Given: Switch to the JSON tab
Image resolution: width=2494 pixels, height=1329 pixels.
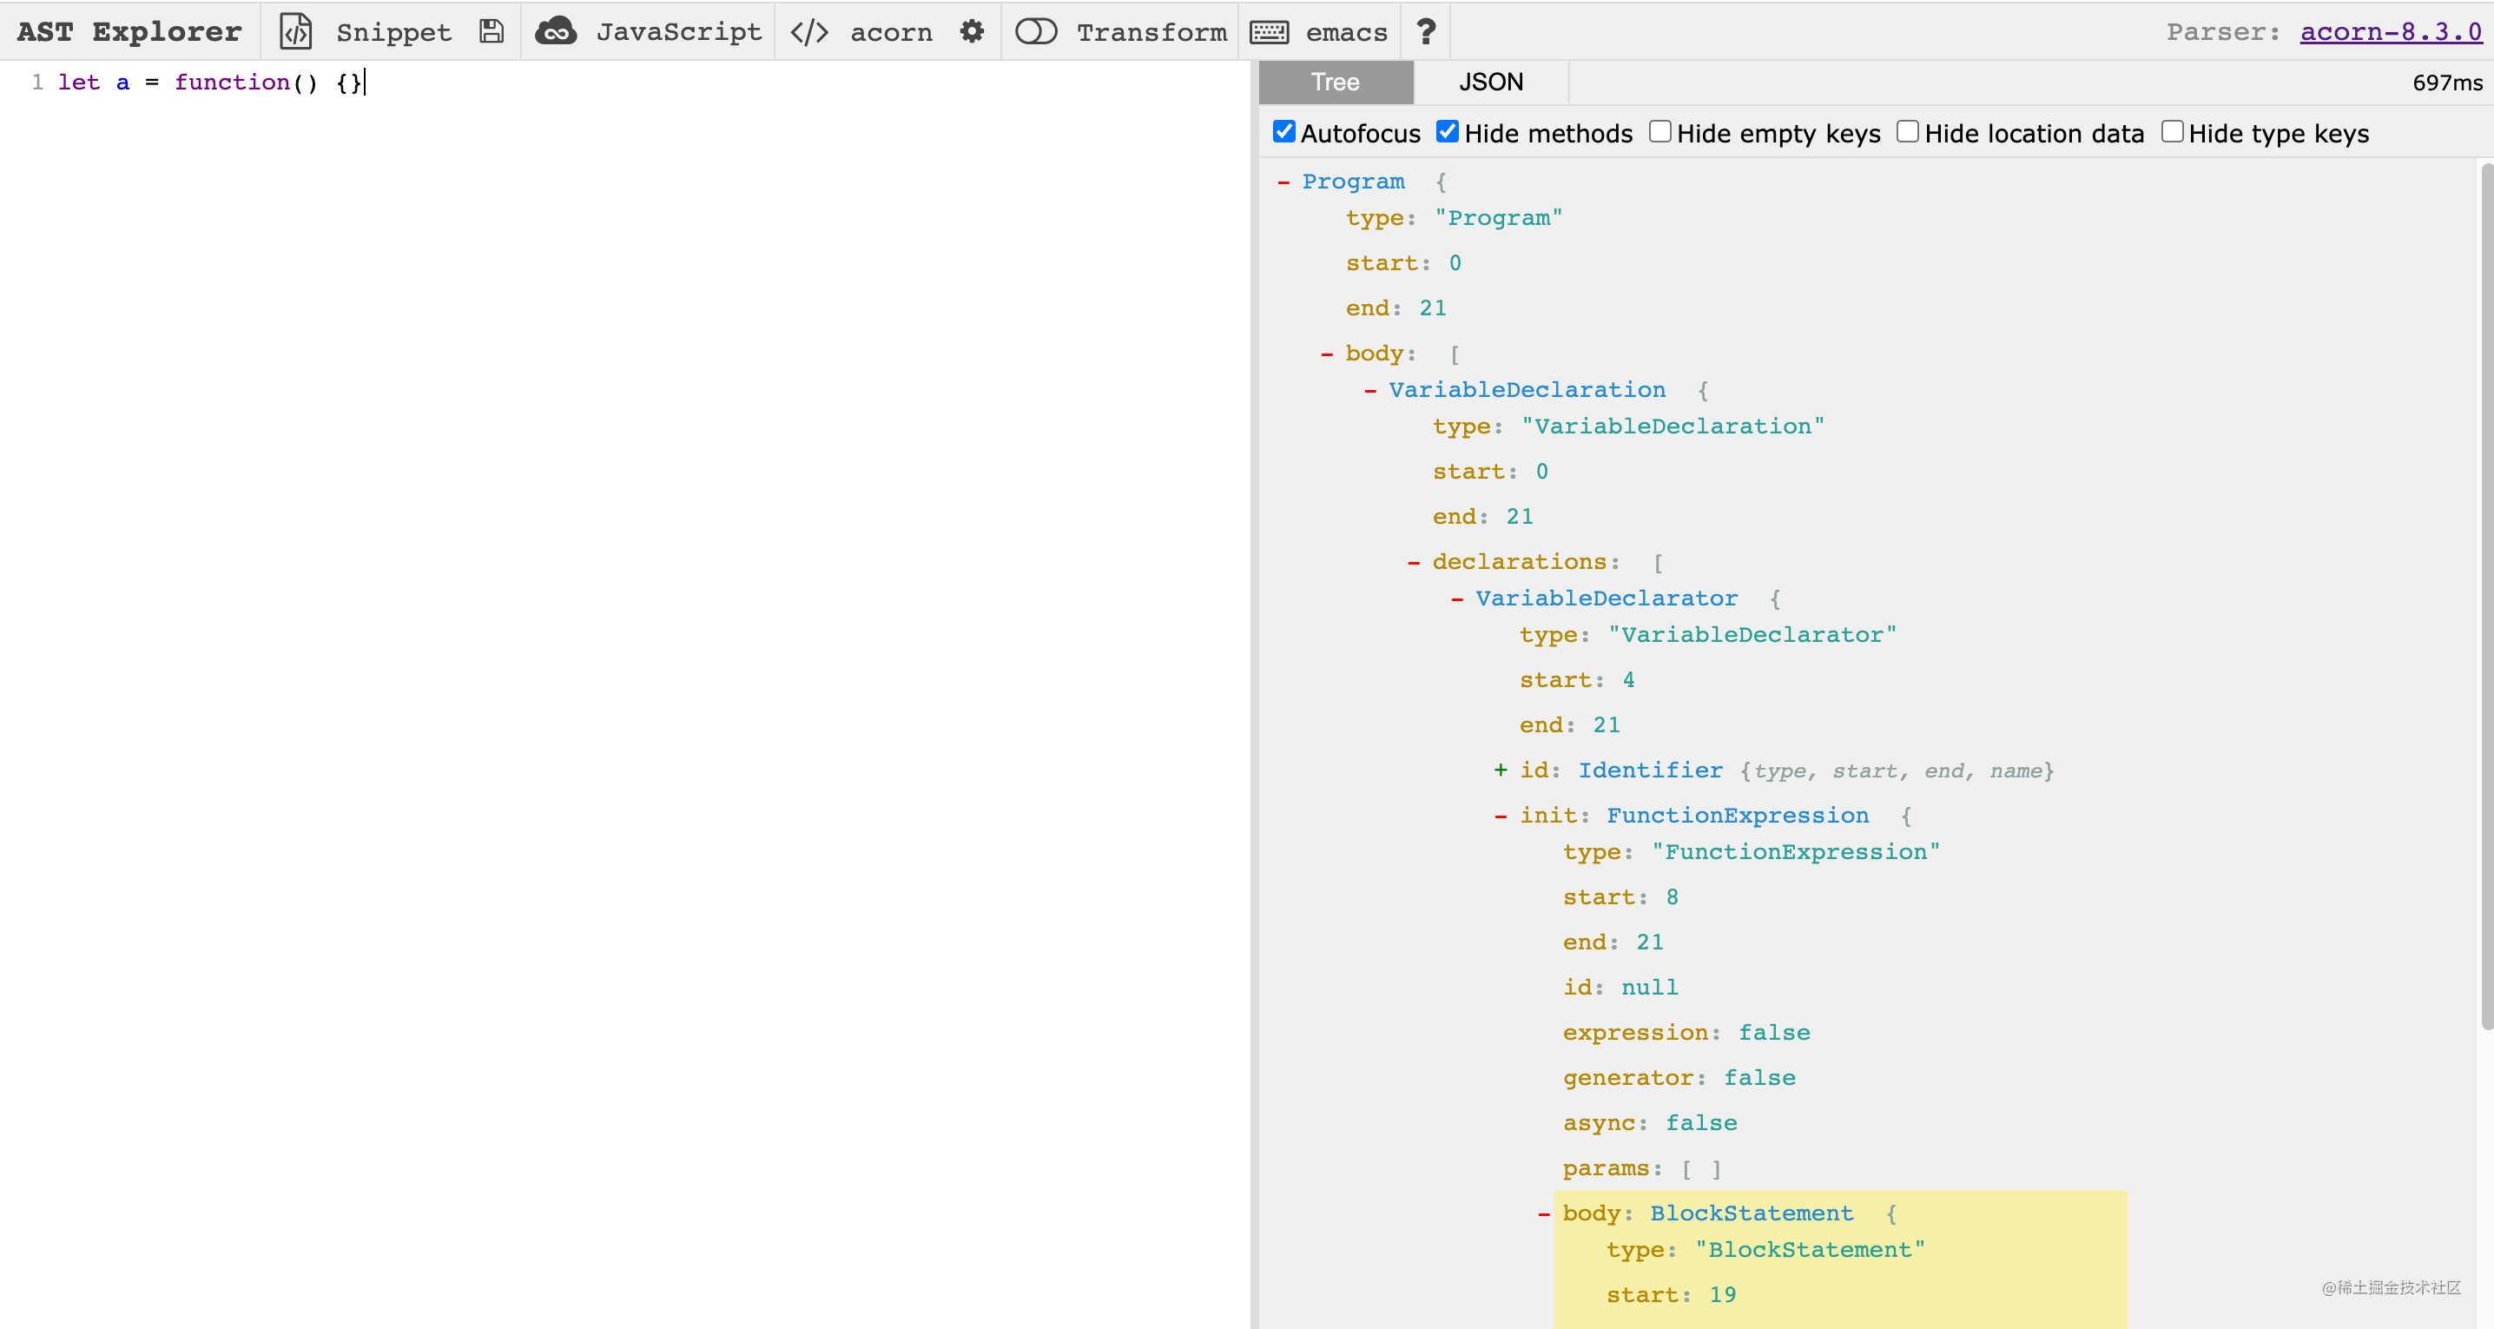Looking at the screenshot, I should point(1490,83).
